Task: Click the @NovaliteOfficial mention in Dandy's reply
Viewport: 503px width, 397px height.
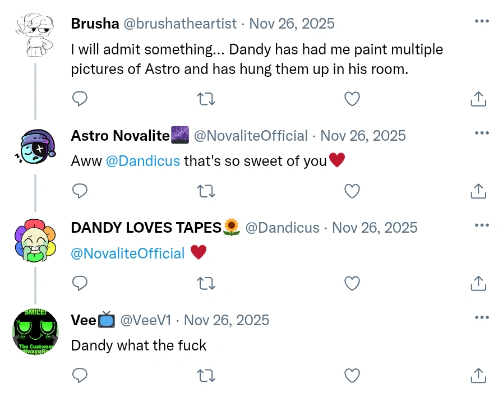Action: pyautogui.click(x=128, y=253)
